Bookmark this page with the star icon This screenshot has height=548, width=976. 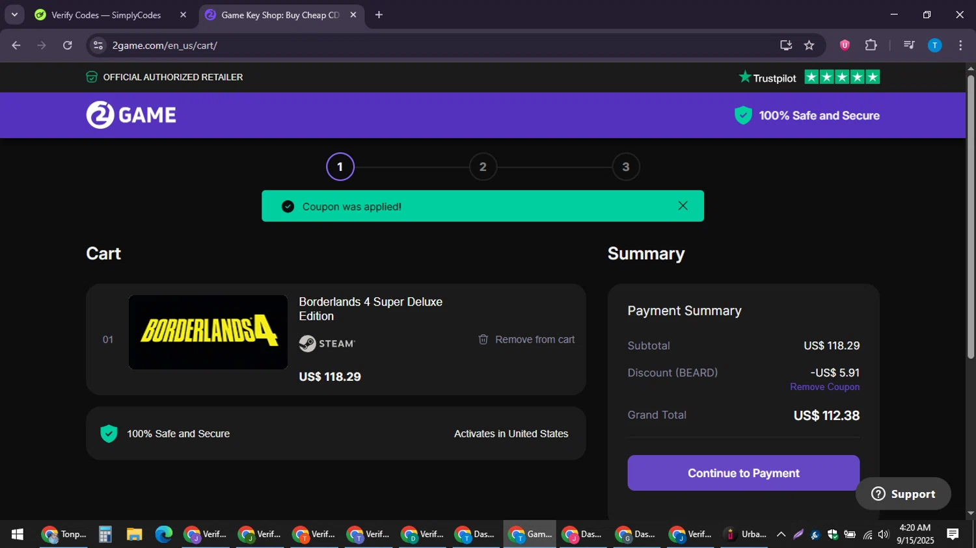(809, 45)
